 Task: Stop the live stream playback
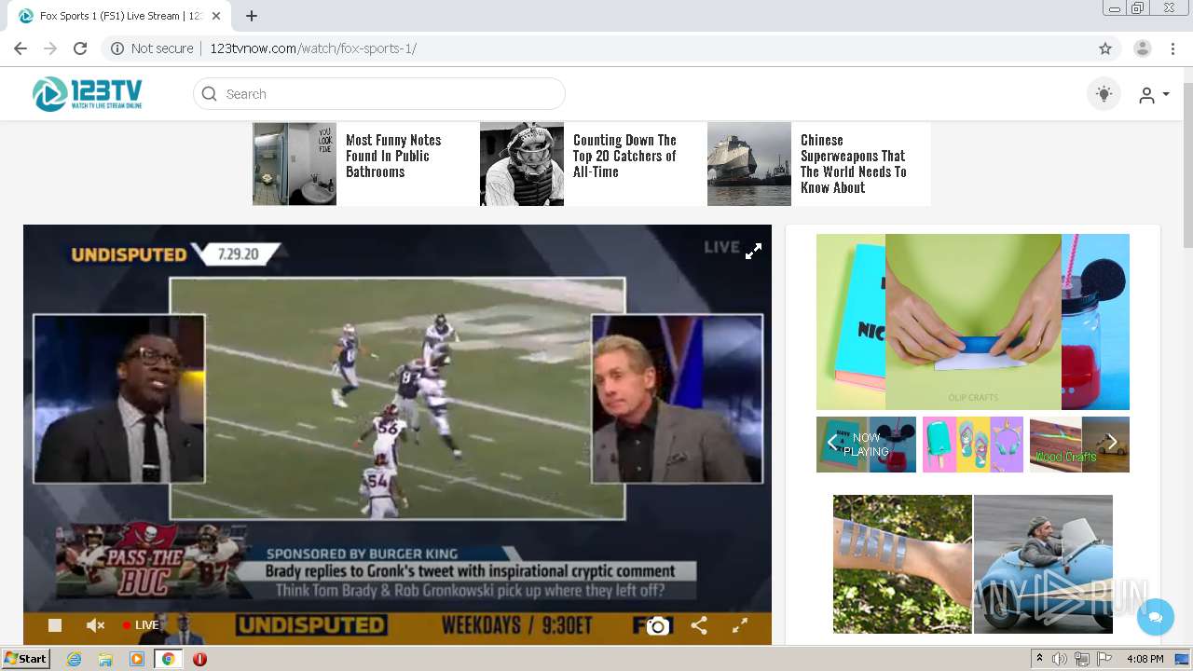pyautogui.click(x=55, y=625)
